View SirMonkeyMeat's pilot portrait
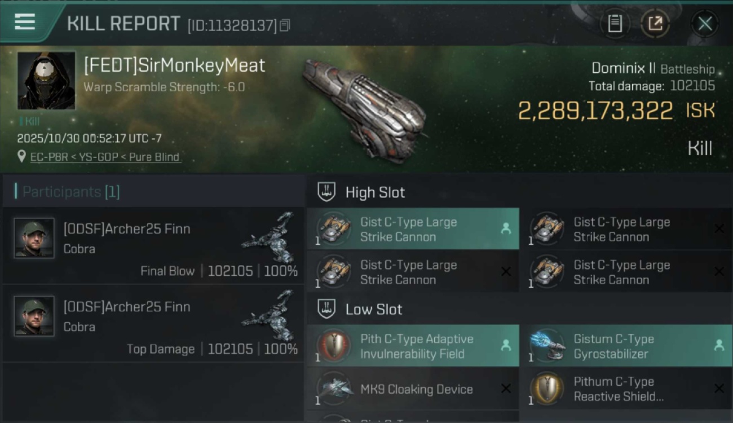Viewport: 733px width, 423px height. coord(46,80)
